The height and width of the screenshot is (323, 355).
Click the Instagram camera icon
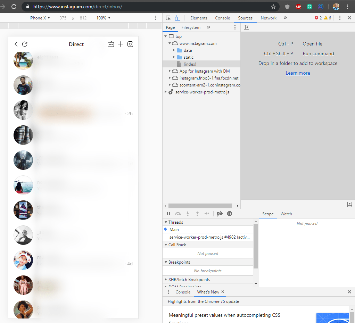pyautogui.click(x=130, y=44)
